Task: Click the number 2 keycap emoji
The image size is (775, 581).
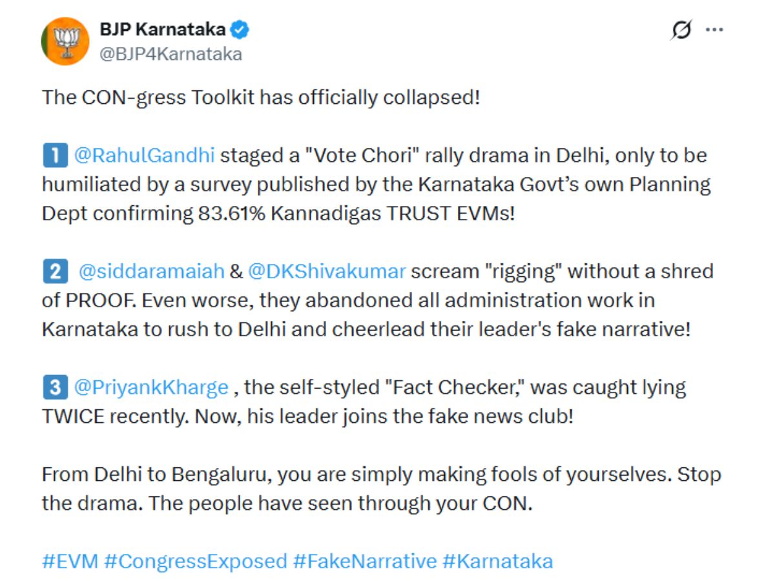Action: coord(55,271)
